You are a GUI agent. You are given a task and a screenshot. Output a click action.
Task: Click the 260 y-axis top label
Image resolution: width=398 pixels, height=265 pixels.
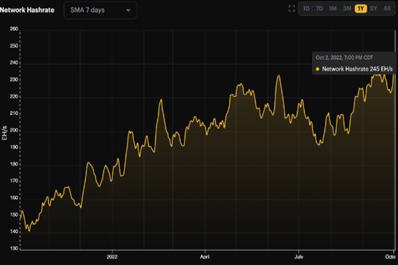(14, 29)
